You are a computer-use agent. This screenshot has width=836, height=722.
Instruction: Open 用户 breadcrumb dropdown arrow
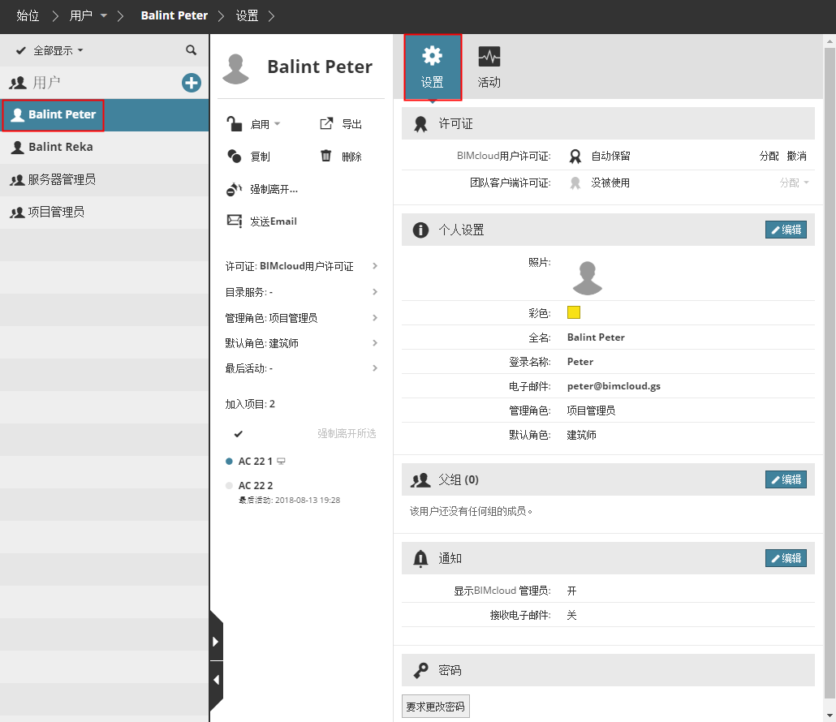point(104,16)
